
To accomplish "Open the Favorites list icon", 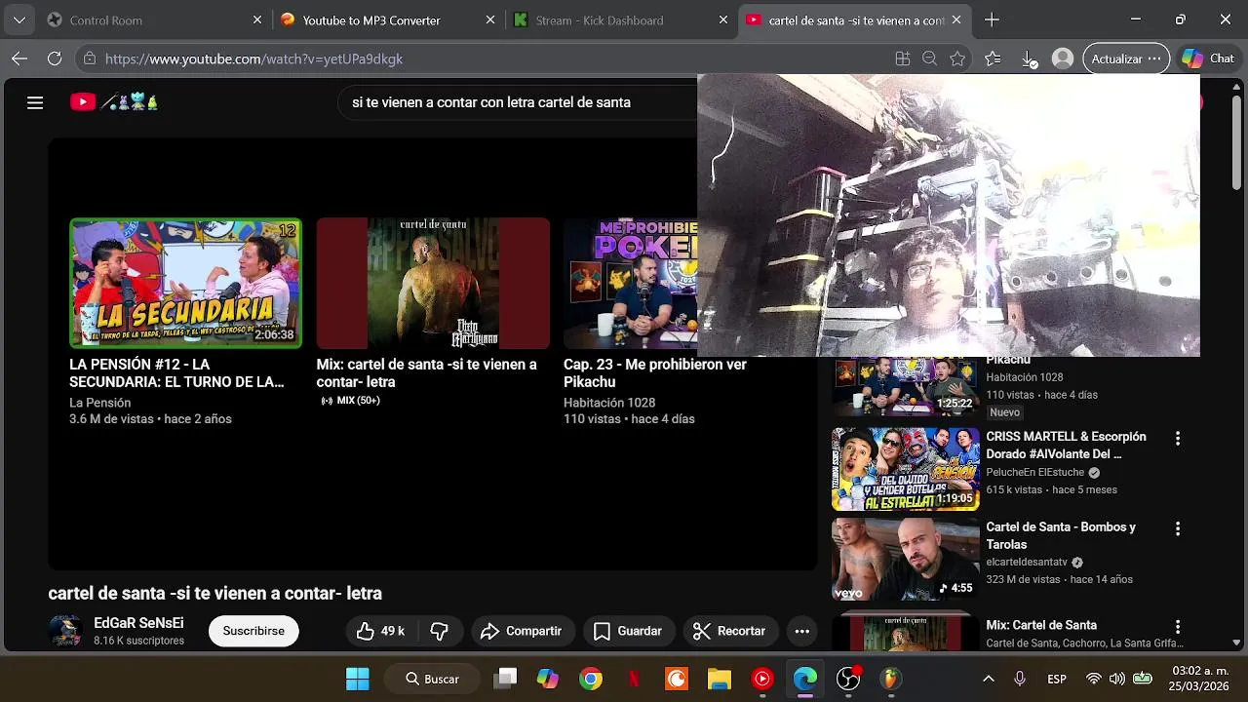I will point(993,58).
